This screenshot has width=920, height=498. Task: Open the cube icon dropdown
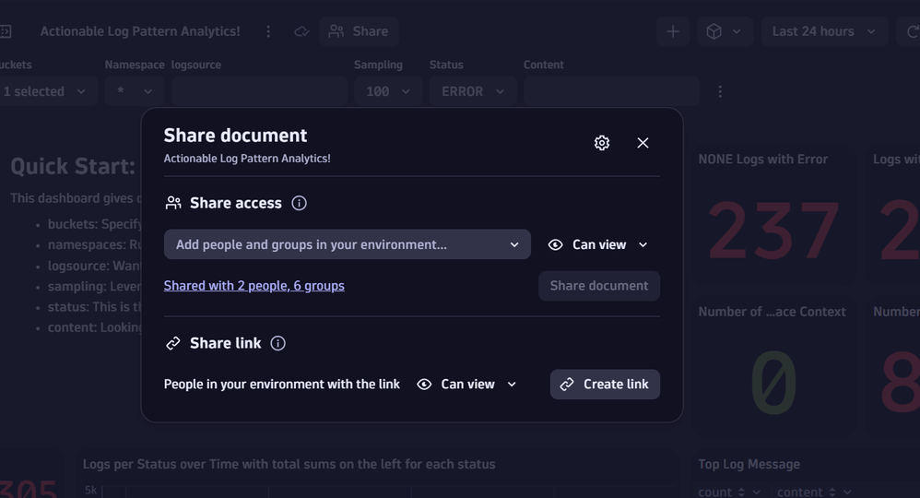point(724,31)
